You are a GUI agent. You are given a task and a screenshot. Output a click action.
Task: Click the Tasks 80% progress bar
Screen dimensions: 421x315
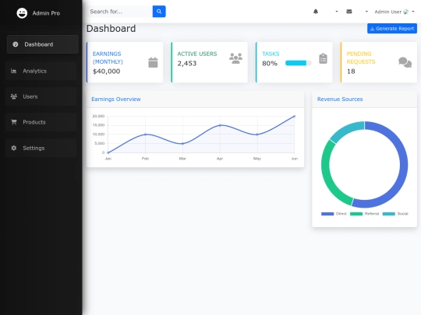298,63
